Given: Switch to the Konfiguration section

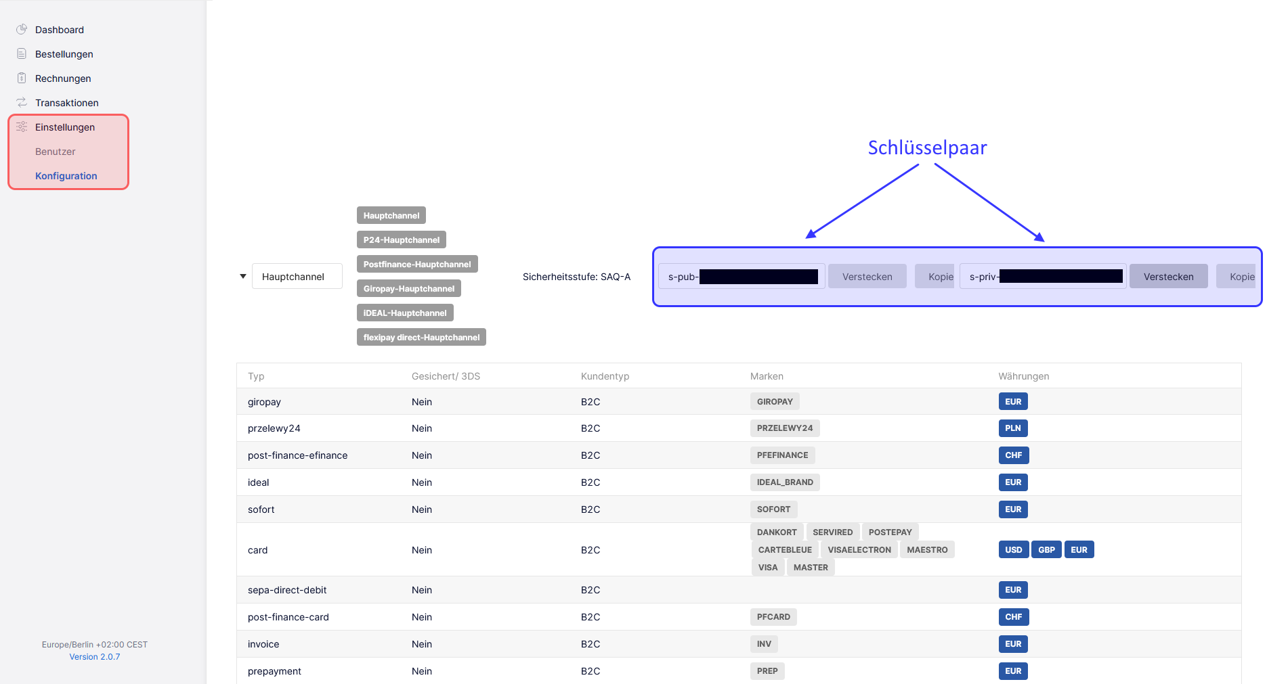Looking at the screenshot, I should click(66, 175).
